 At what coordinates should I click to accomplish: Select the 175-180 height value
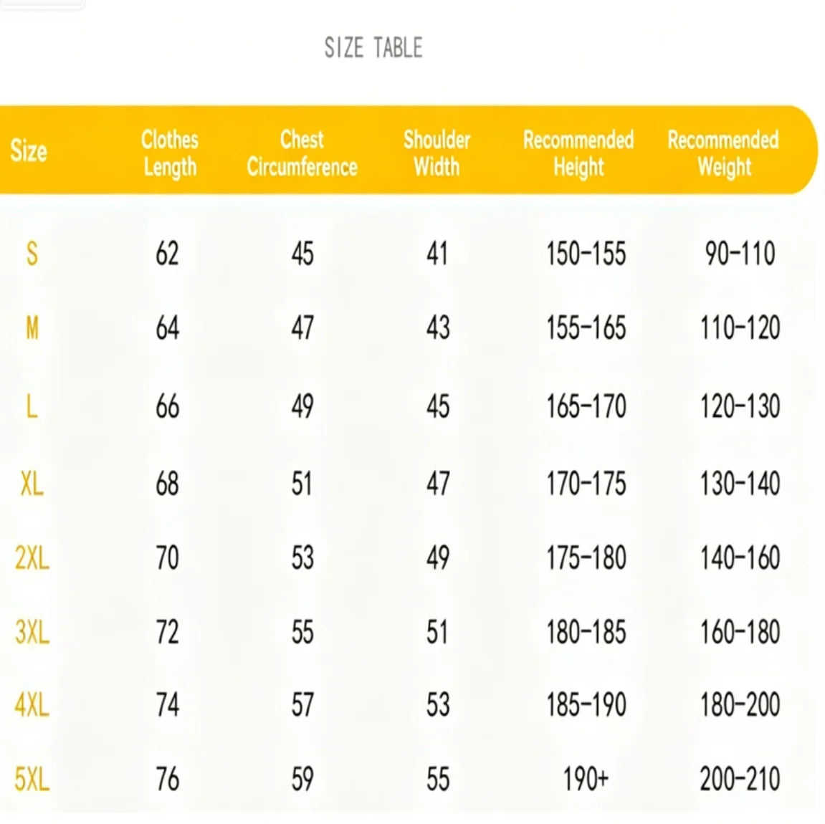(586, 557)
